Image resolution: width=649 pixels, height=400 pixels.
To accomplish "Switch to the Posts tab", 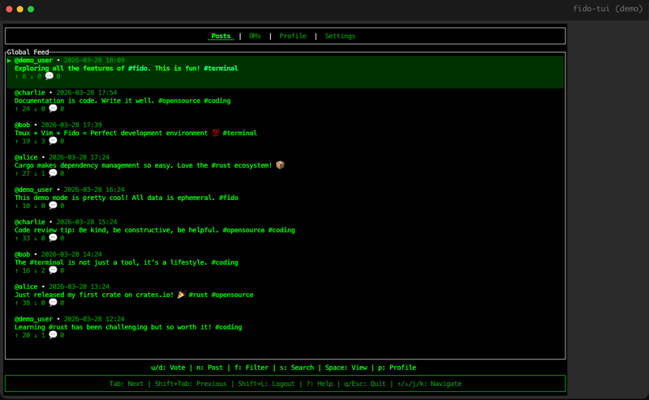I will point(221,36).
